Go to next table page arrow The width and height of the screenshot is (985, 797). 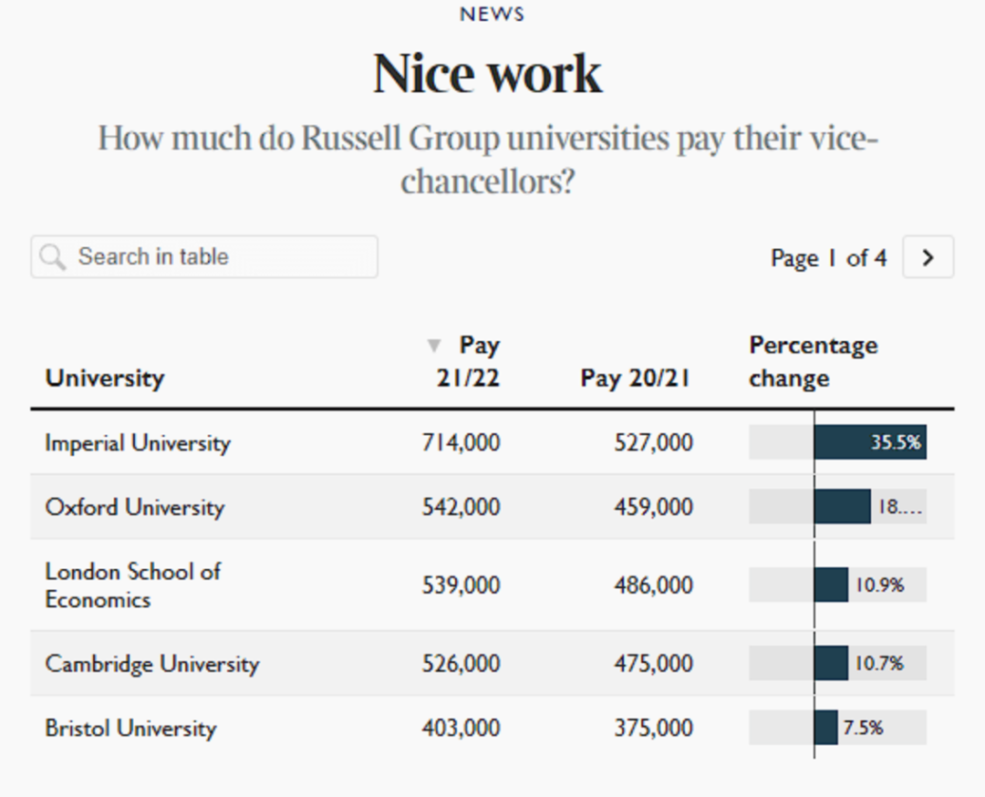pyautogui.click(x=928, y=257)
